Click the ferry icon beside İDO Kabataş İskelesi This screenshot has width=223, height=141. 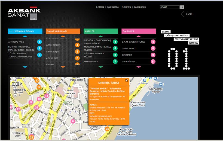(x=161, y=84)
